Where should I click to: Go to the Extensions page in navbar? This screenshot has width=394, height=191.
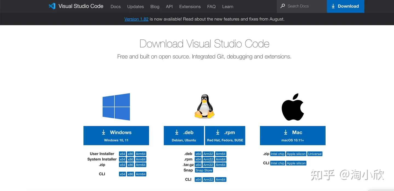190,7
